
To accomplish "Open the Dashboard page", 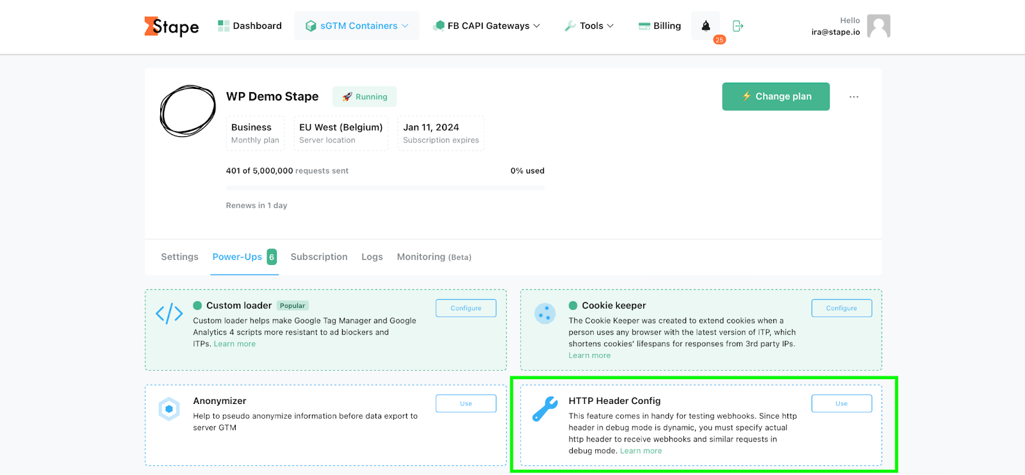I will (250, 26).
